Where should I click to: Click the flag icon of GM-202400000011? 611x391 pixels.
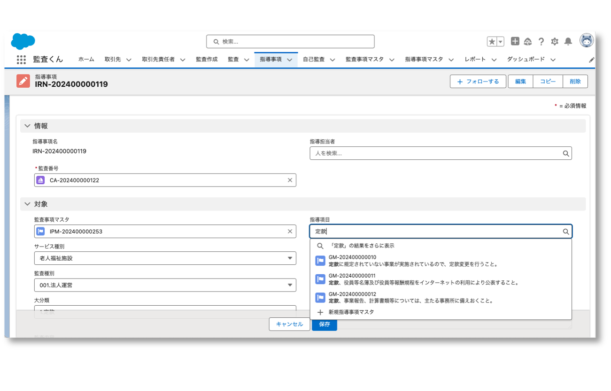(x=320, y=279)
